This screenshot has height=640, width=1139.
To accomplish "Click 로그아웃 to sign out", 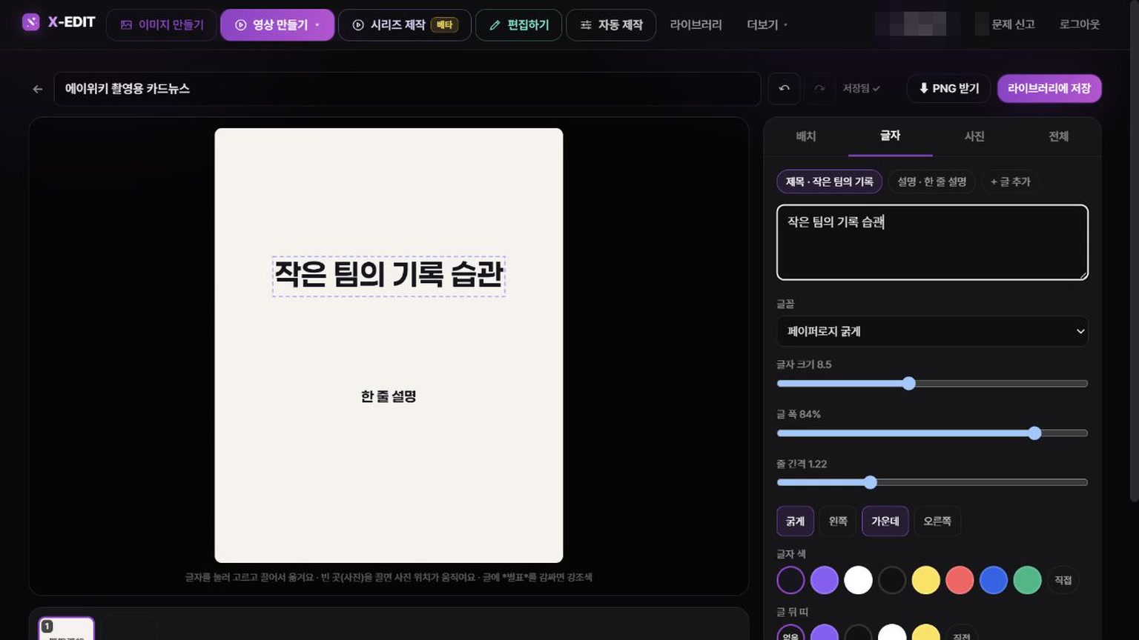I will [1080, 24].
